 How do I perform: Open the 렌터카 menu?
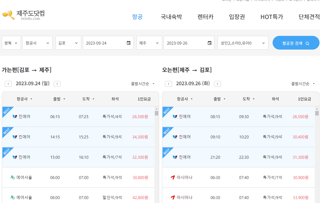tap(205, 17)
